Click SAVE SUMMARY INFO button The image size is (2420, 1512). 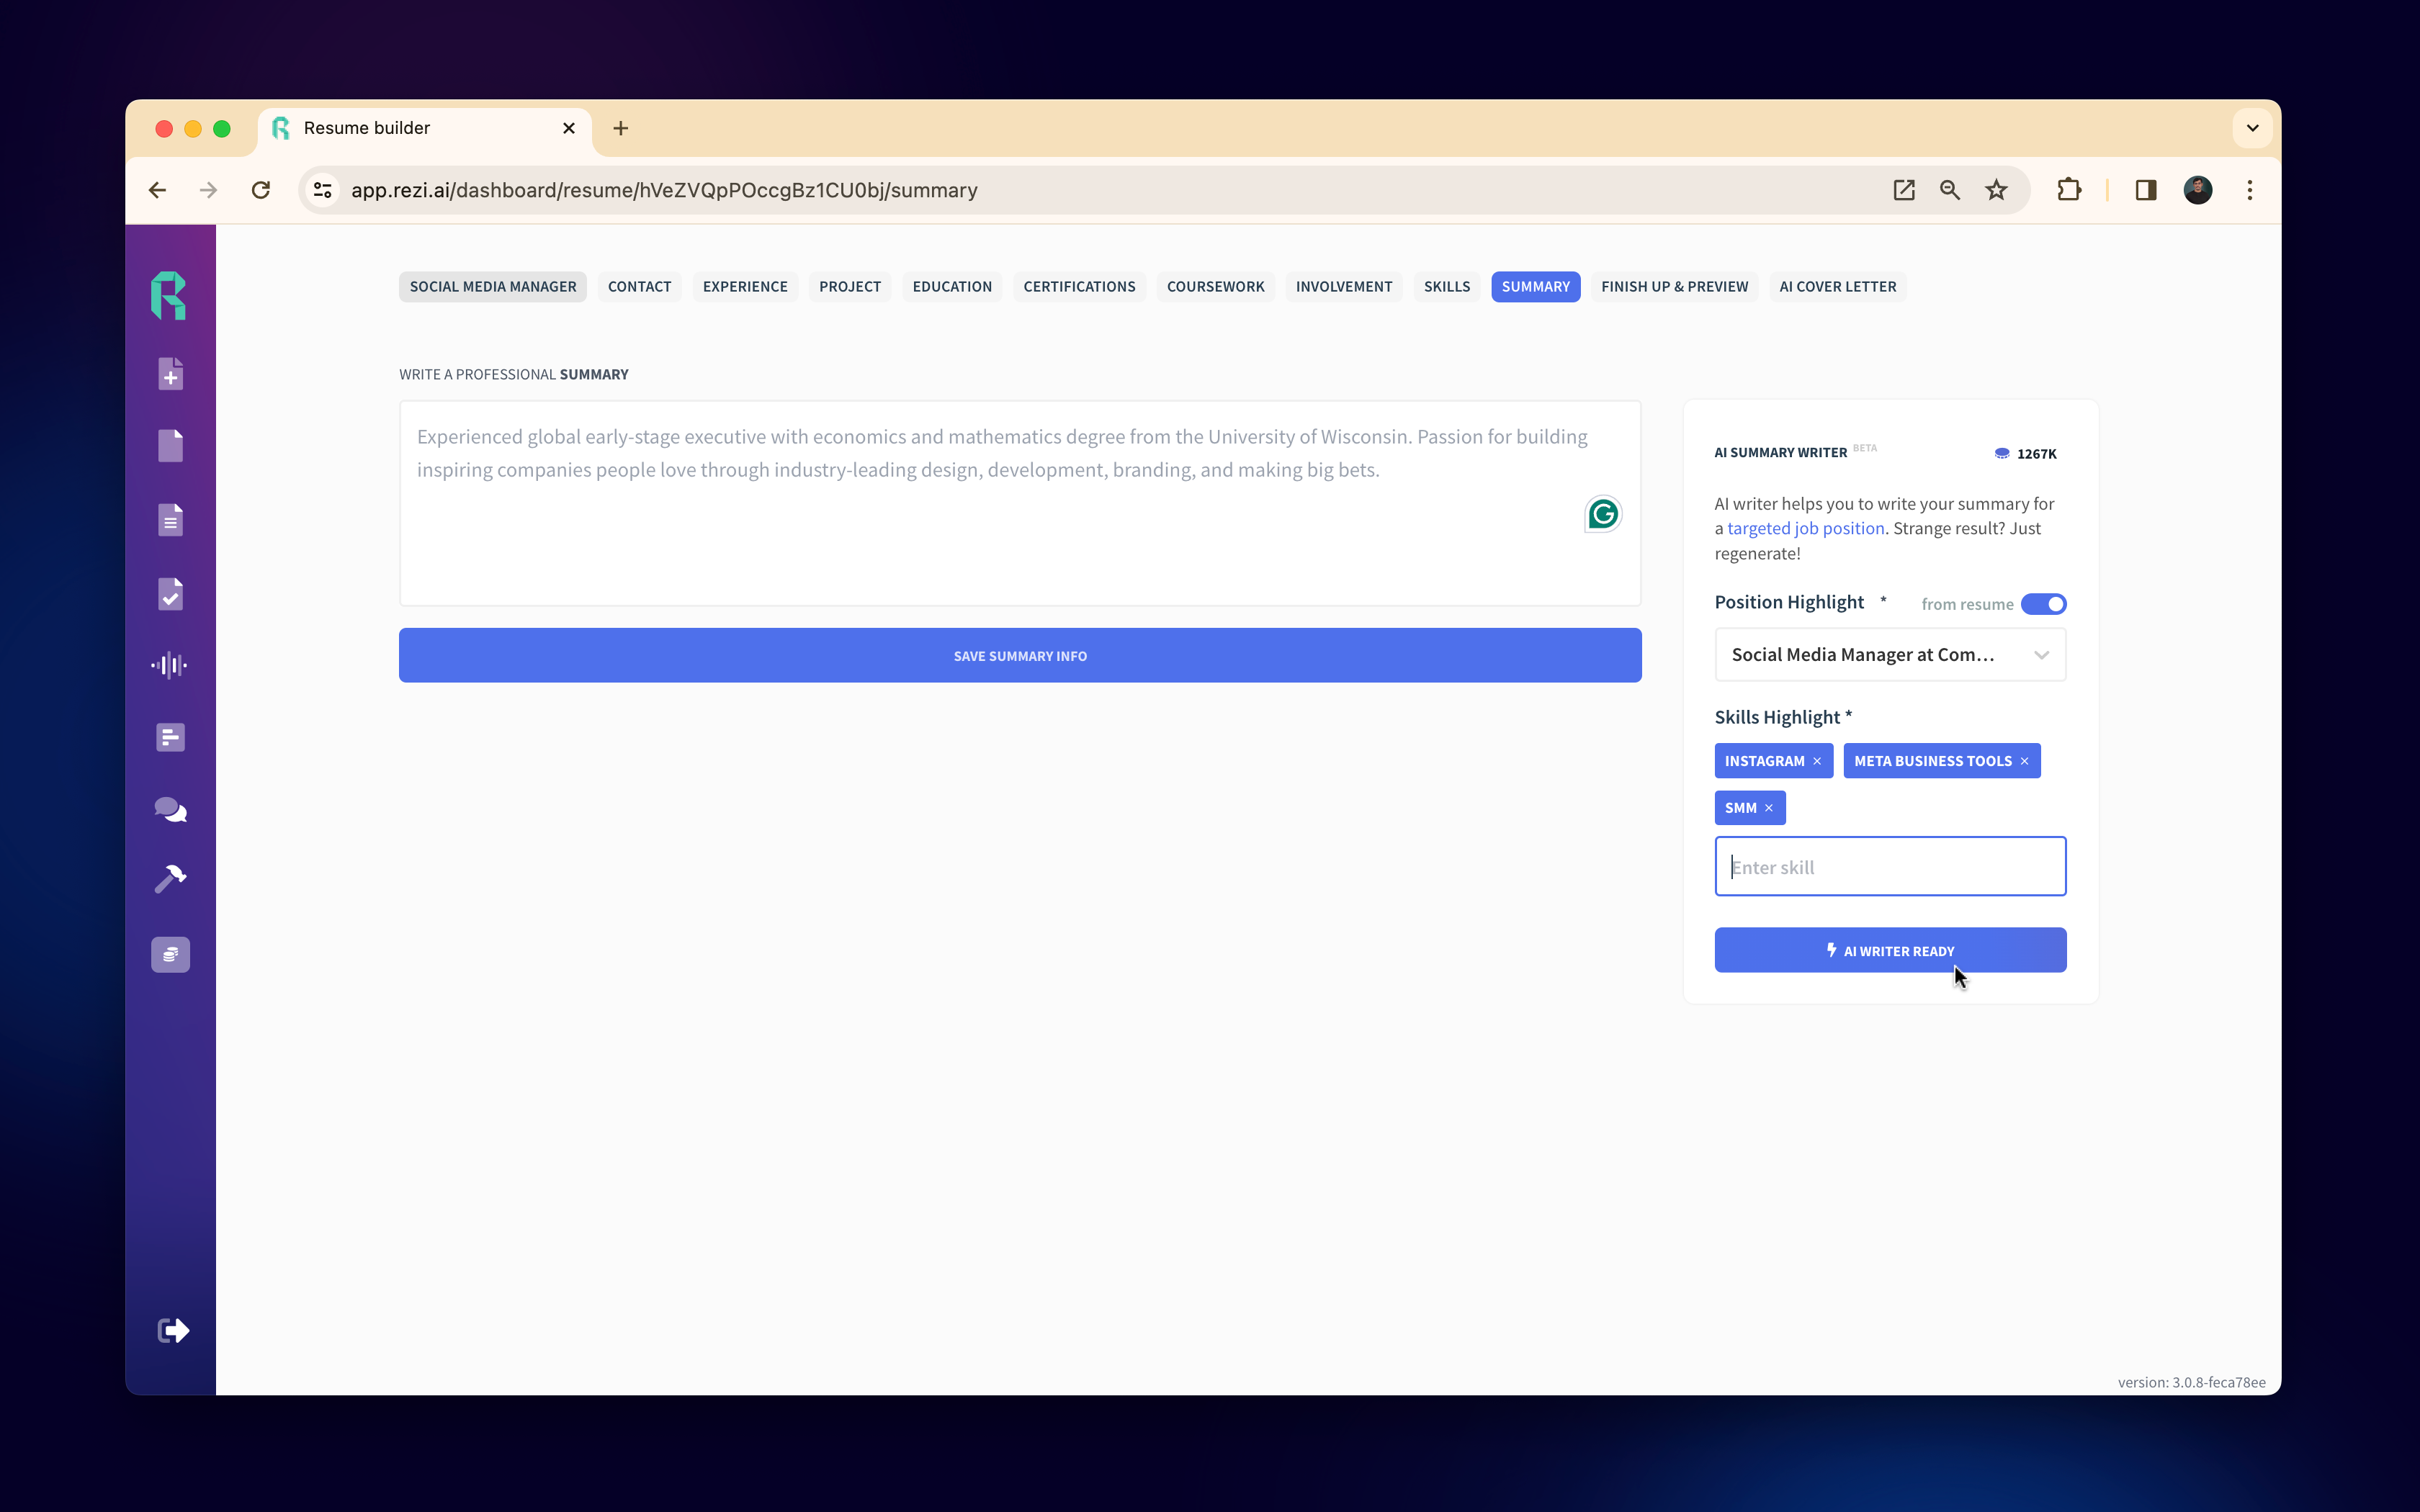pyautogui.click(x=1020, y=655)
